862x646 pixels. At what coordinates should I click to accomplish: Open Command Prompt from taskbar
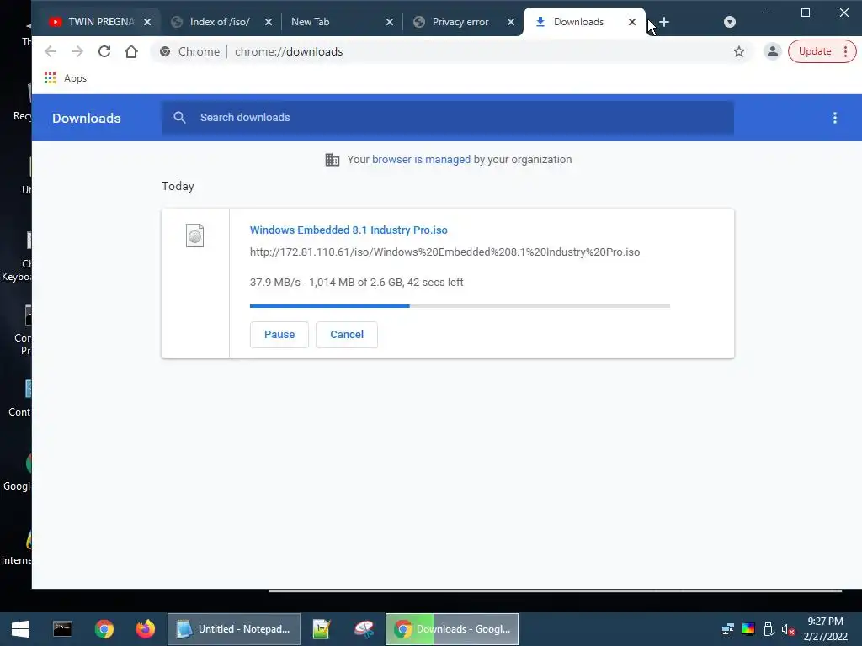pos(62,629)
